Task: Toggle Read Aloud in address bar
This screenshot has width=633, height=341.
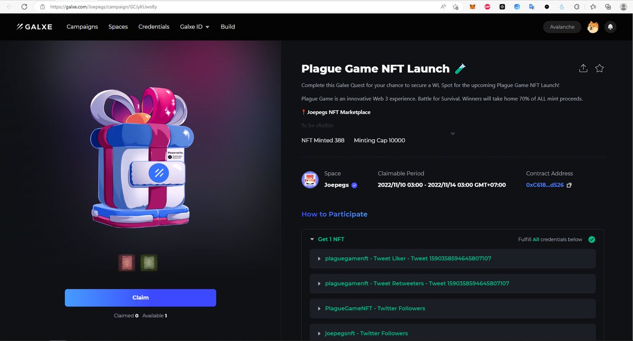Action: (443, 7)
